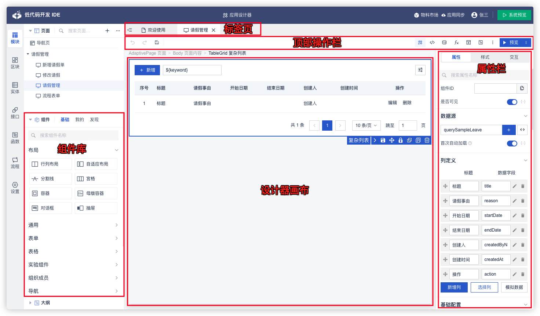Open the database icon in the top toolbar
Image resolution: width=540 pixels, height=316 pixels.
(x=444, y=42)
